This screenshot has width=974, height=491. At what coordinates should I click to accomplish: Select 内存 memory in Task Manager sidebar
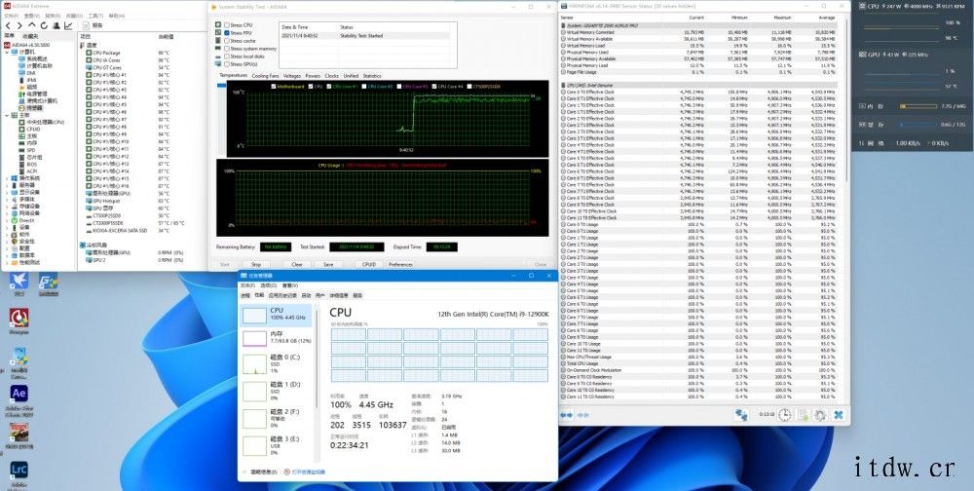coord(277,337)
